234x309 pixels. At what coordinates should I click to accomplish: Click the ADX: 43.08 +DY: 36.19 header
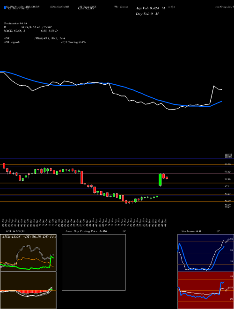click(x=29, y=236)
